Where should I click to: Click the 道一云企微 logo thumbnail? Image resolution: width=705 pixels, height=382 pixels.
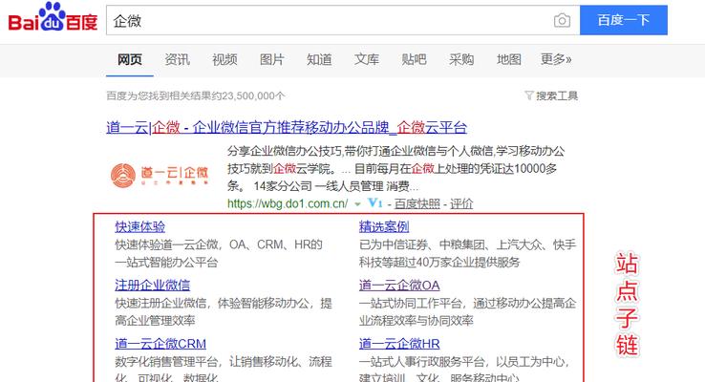tap(160, 176)
